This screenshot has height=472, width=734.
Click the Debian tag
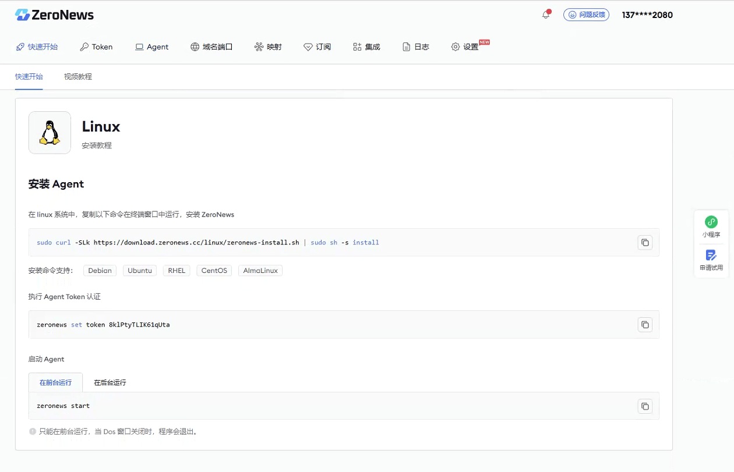click(x=100, y=271)
